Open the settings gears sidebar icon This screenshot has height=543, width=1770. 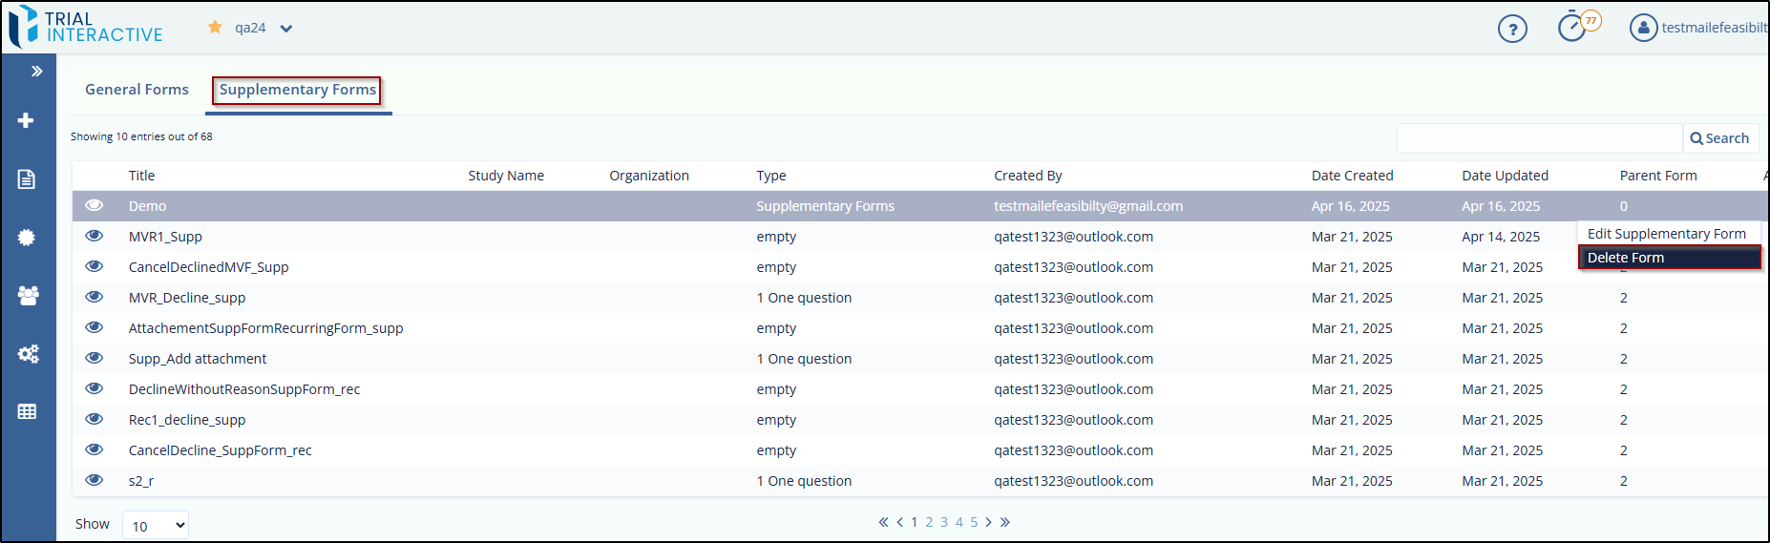28,354
